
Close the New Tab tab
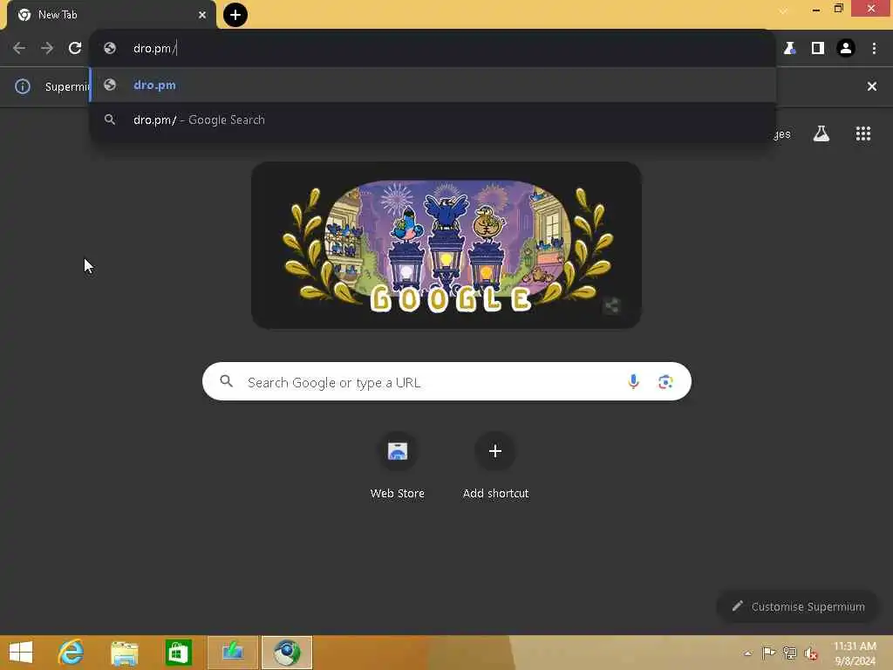click(202, 15)
